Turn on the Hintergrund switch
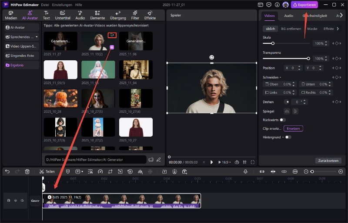The height and width of the screenshot is (223, 348). 288,137
